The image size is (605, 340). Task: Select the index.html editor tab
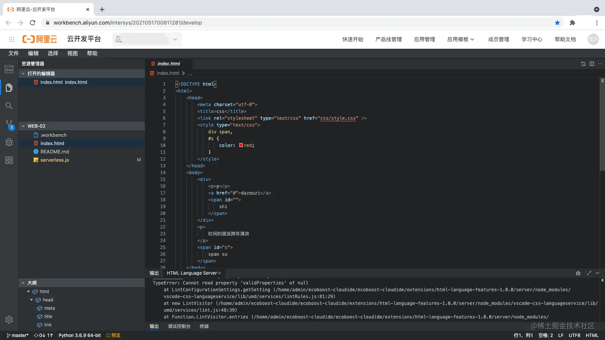[168, 64]
